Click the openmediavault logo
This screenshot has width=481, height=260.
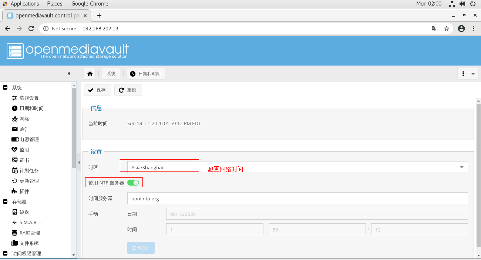pyautogui.click(x=68, y=51)
